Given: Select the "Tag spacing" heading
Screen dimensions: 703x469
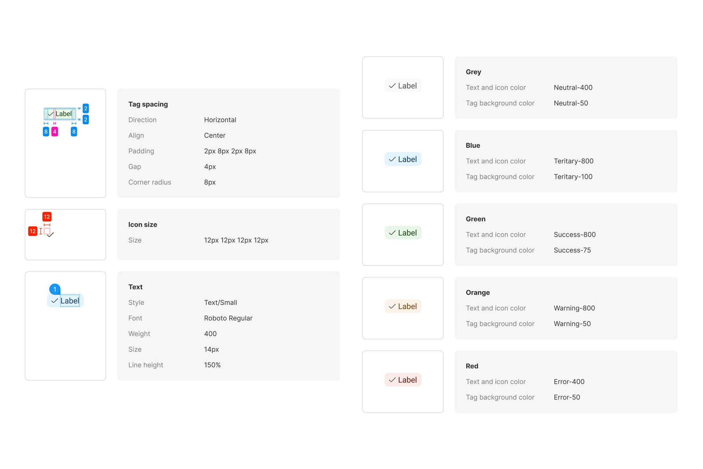Looking at the screenshot, I should point(148,104).
